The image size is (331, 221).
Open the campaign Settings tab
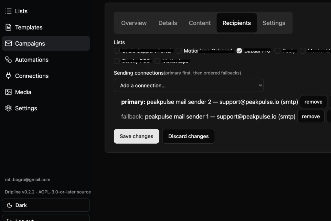[274, 23]
